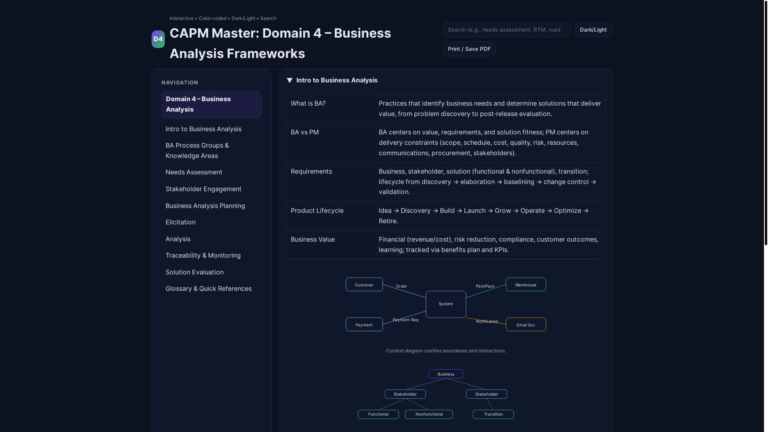
Task: Click the Print / Save PDF button
Action: coord(469,49)
